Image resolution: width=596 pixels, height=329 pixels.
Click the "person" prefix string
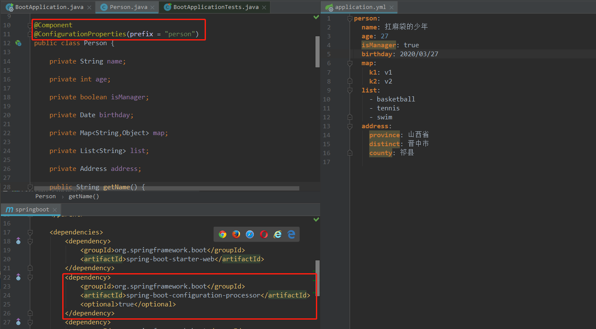(180, 34)
